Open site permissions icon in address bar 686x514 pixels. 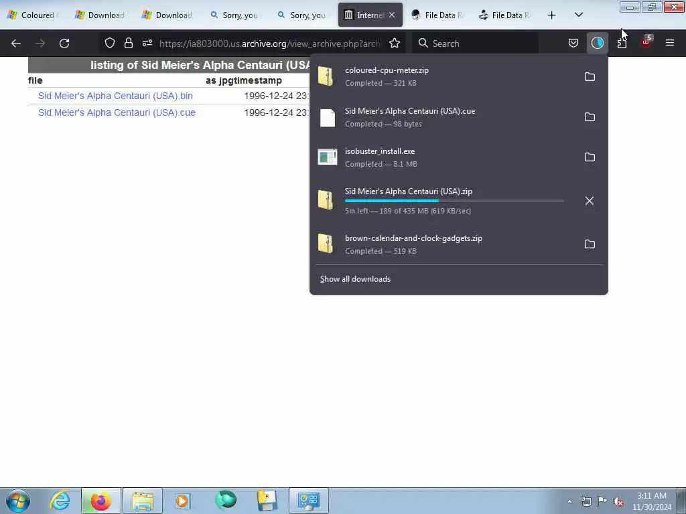click(147, 43)
